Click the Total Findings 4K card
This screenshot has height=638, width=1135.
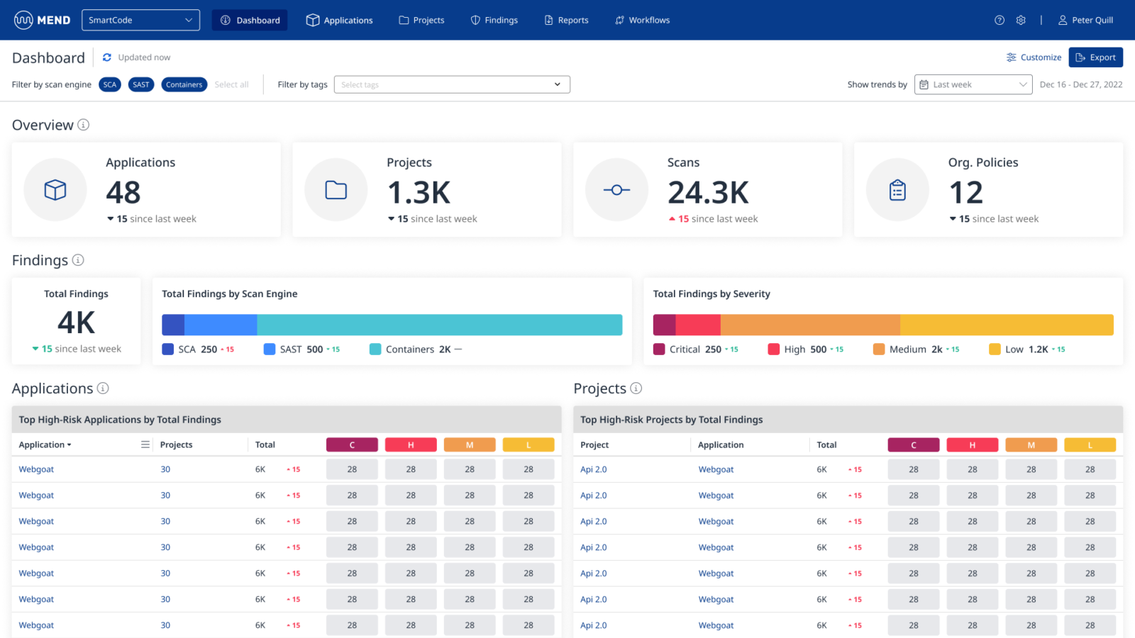[77, 321]
